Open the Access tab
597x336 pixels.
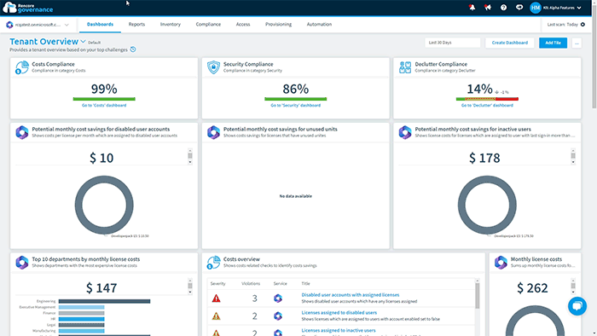coord(243,25)
